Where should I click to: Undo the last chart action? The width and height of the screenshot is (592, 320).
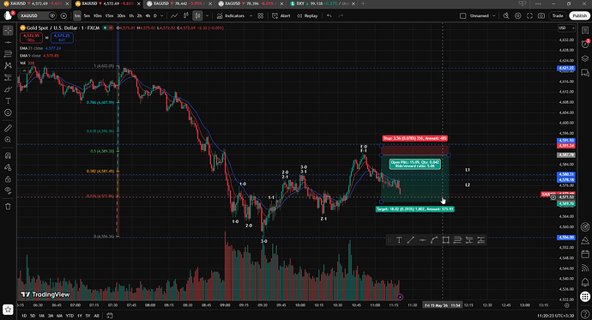click(329, 15)
